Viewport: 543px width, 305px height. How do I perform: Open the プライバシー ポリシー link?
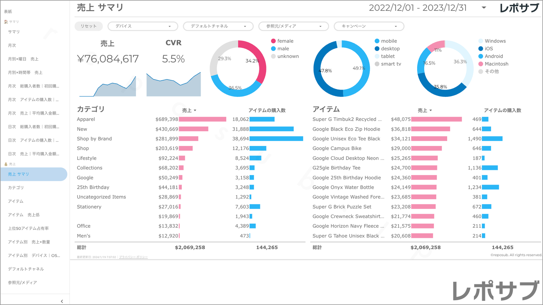coord(133,257)
